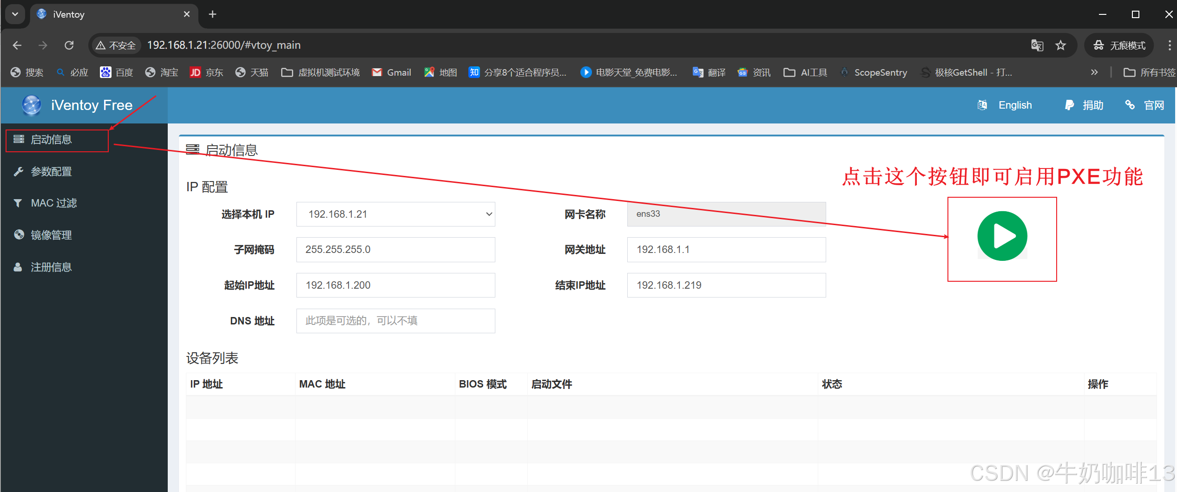Image resolution: width=1177 pixels, height=492 pixels.
Task: Open the 参数配置 sidebar menu item
Action: point(51,172)
